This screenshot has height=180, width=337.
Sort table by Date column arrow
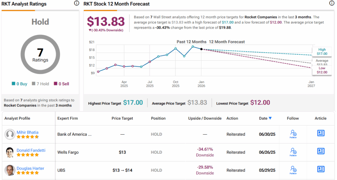(x=270, y=118)
